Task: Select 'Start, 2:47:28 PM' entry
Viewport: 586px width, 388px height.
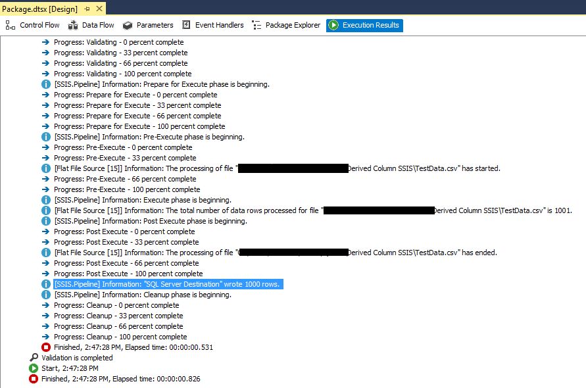Action: click(70, 368)
